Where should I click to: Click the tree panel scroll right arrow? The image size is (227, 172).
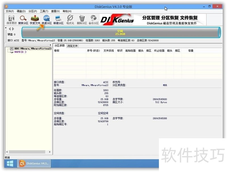coord(50,152)
